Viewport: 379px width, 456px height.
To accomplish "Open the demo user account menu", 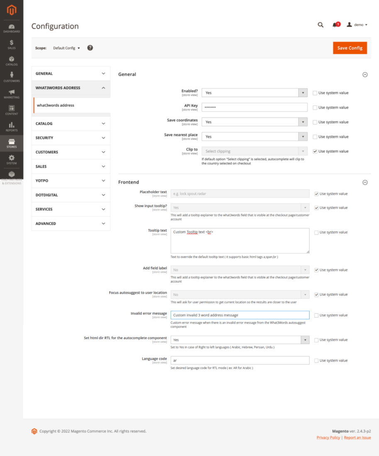I will pos(357,25).
